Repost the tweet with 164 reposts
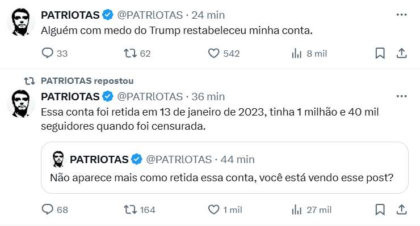Image resolution: width=420 pixels, height=226 pixels. 139,210
